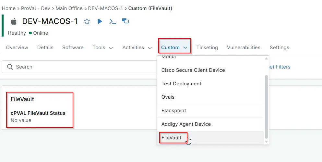Choose Cisco Secure Client Device menu entry

(x=193, y=70)
